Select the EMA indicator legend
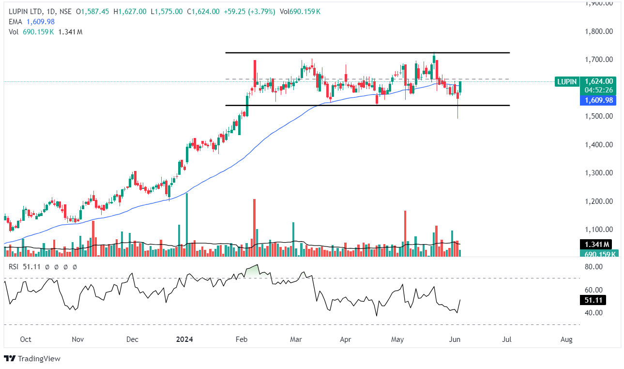 click(x=15, y=22)
